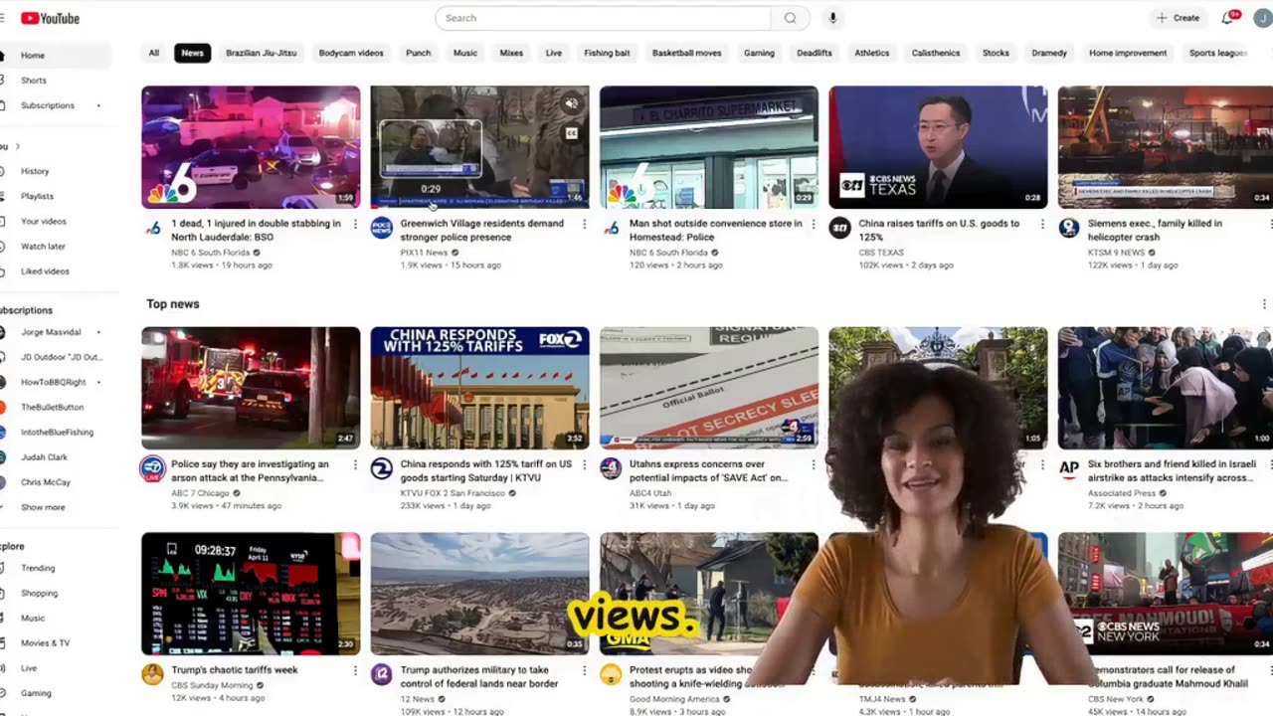Open 'China responds with 125% tariff' video title
The height and width of the screenshot is (716, 1273).
pos(485,470)
